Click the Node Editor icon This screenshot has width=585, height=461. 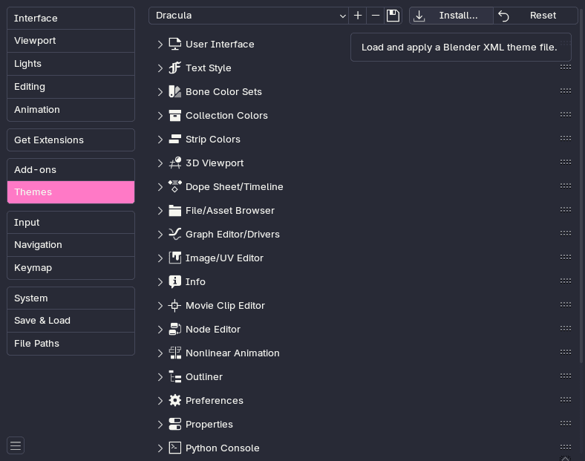pyautogui.click(x=175, y=330)
